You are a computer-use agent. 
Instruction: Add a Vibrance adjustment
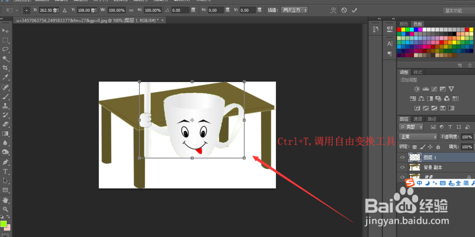click(x=451, y=89)
